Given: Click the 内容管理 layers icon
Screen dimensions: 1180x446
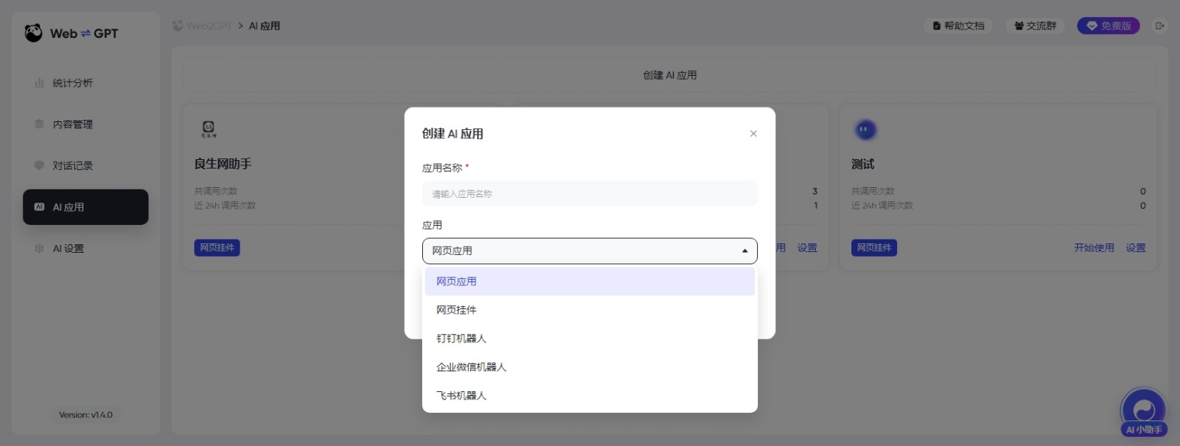Looking at the screenshot, I should (x=39, y=124).
